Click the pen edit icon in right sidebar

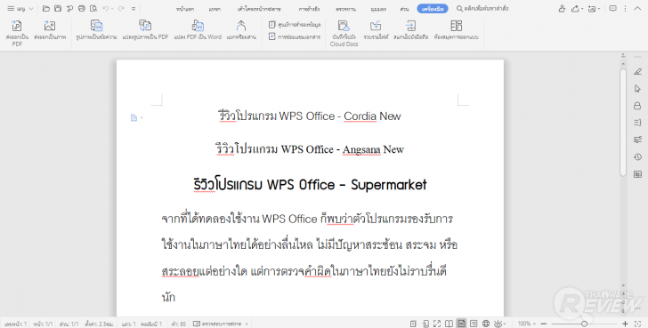[637, 72]
